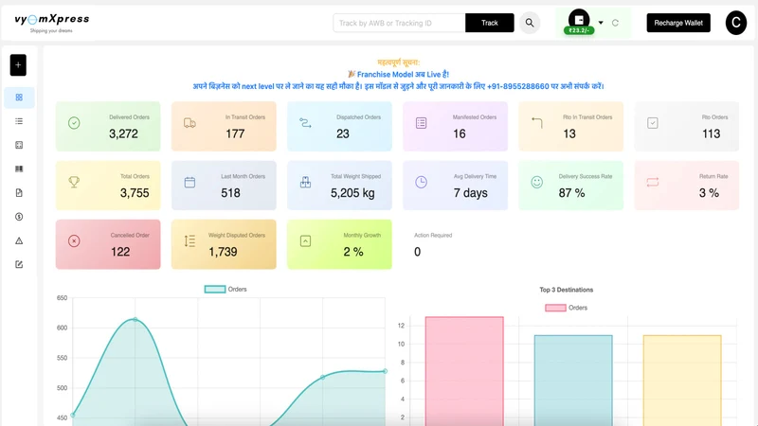Click the Monthly Growth 2 % value
The image size is (758, 426).
(353, 252)
